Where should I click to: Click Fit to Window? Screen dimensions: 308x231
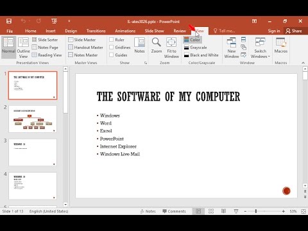(x=171, y=47)
